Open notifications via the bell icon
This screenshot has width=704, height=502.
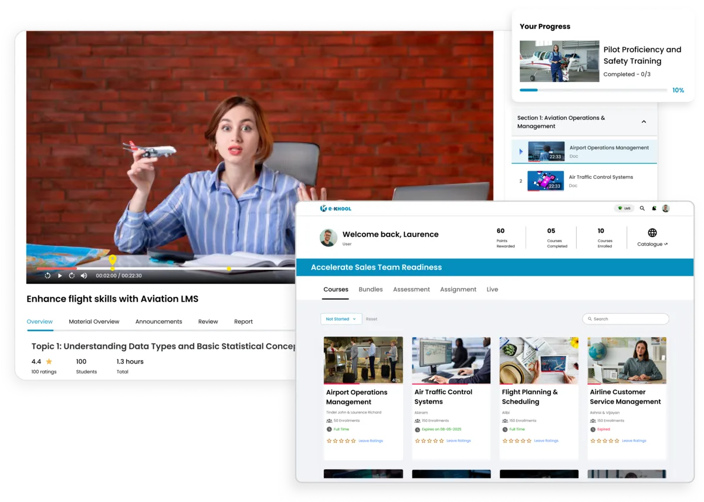pos(654,208)
